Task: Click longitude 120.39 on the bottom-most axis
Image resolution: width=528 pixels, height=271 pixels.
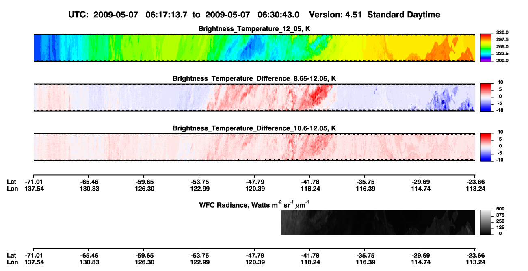Action: point(254,262)
